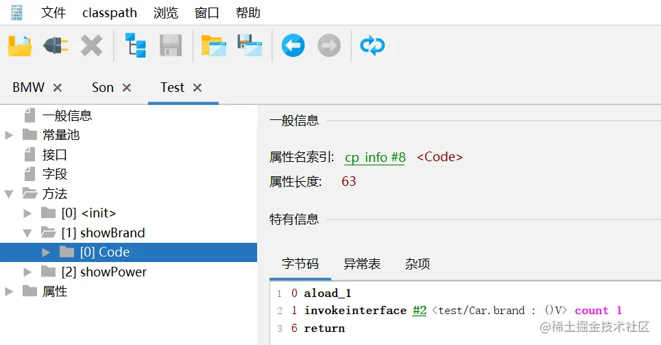
Task: Click the floppy disk save icon
Action: click(171, 45)
